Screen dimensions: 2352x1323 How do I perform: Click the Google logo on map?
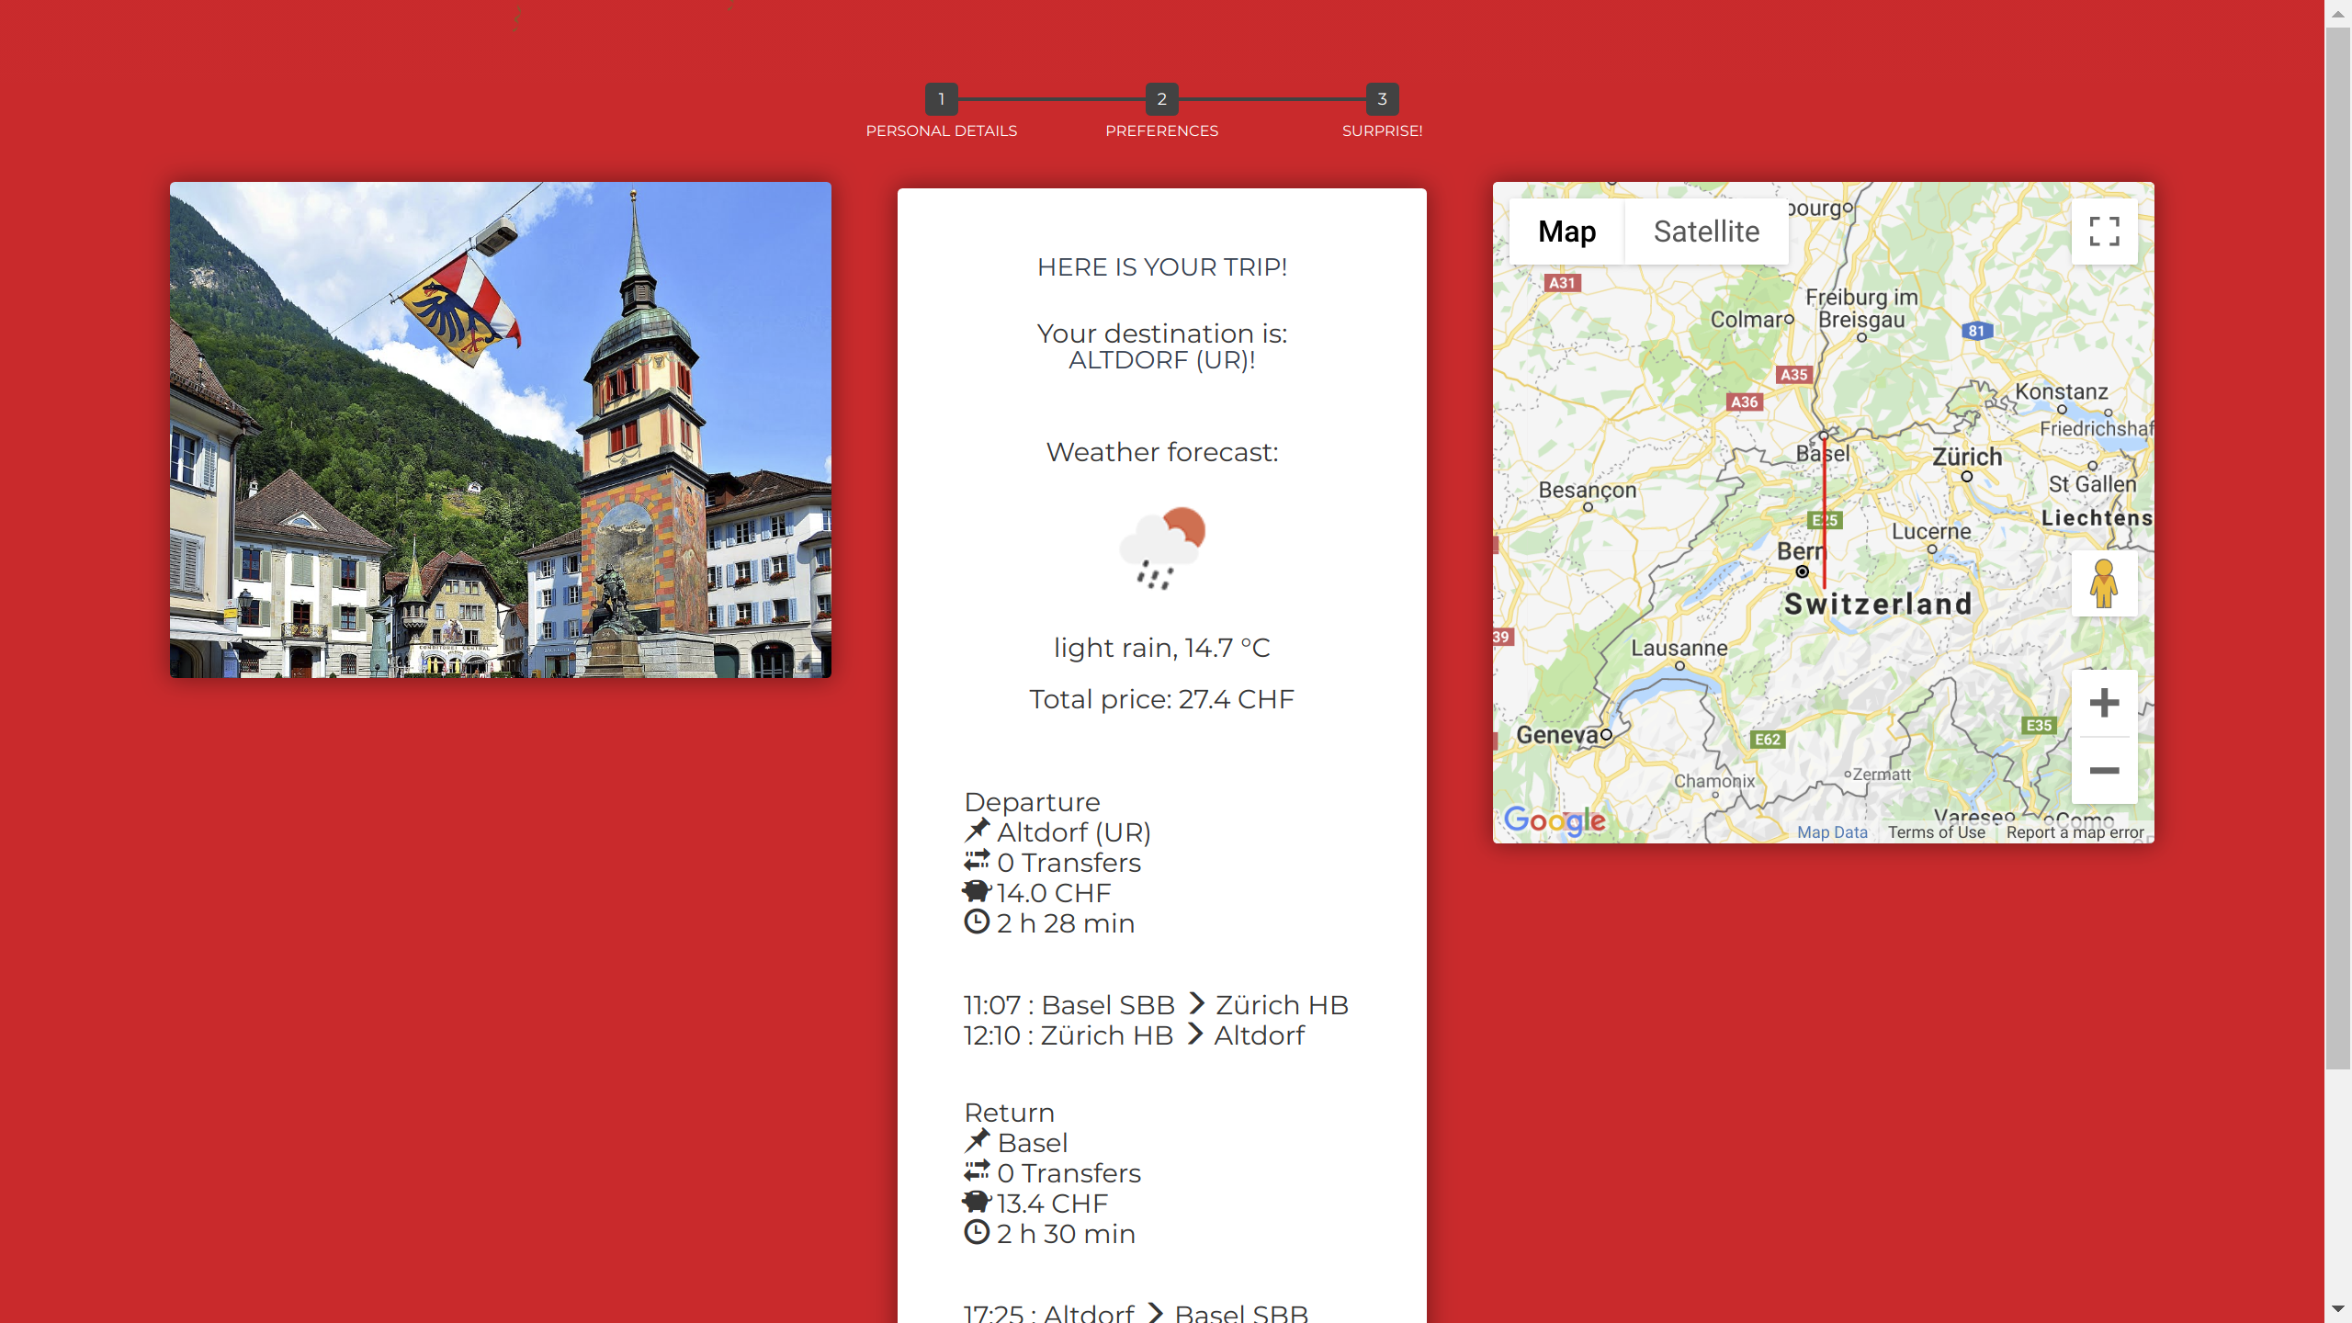tap(1555, 820)
